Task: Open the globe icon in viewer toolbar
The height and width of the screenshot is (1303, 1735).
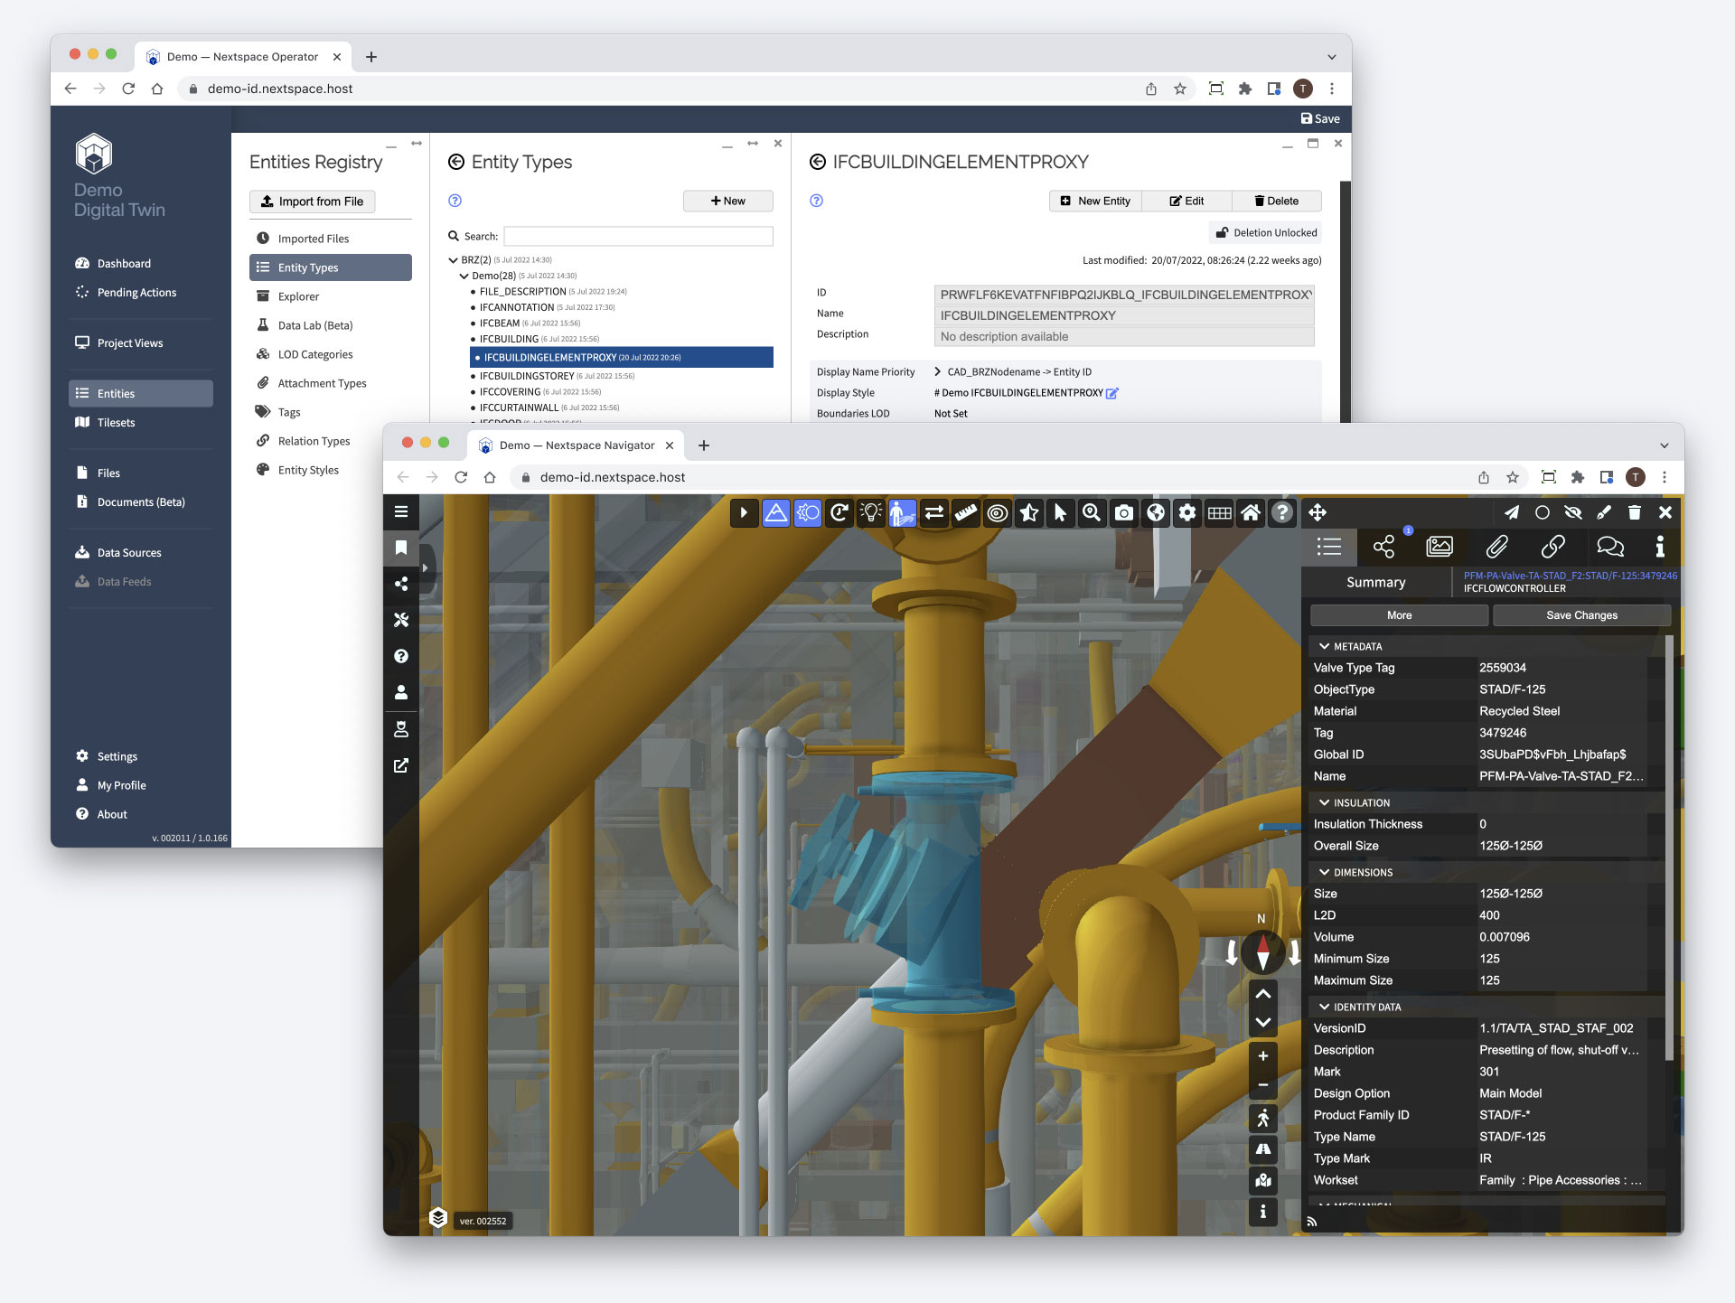Action: [1155, 513]
